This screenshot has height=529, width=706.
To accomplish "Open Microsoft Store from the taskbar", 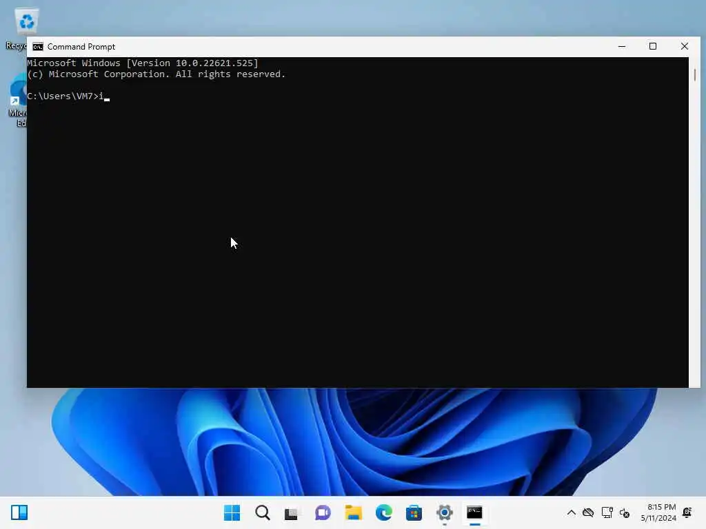I will (414, 512).
